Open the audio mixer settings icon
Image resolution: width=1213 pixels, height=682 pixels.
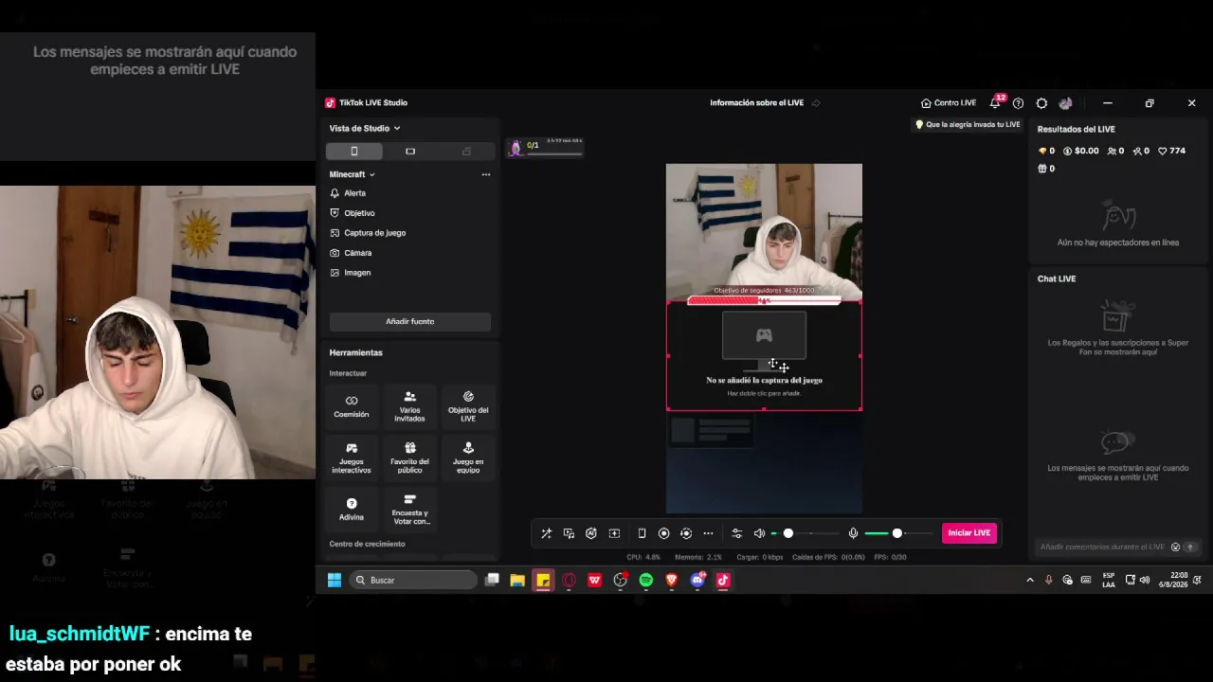tap(736, 533)
